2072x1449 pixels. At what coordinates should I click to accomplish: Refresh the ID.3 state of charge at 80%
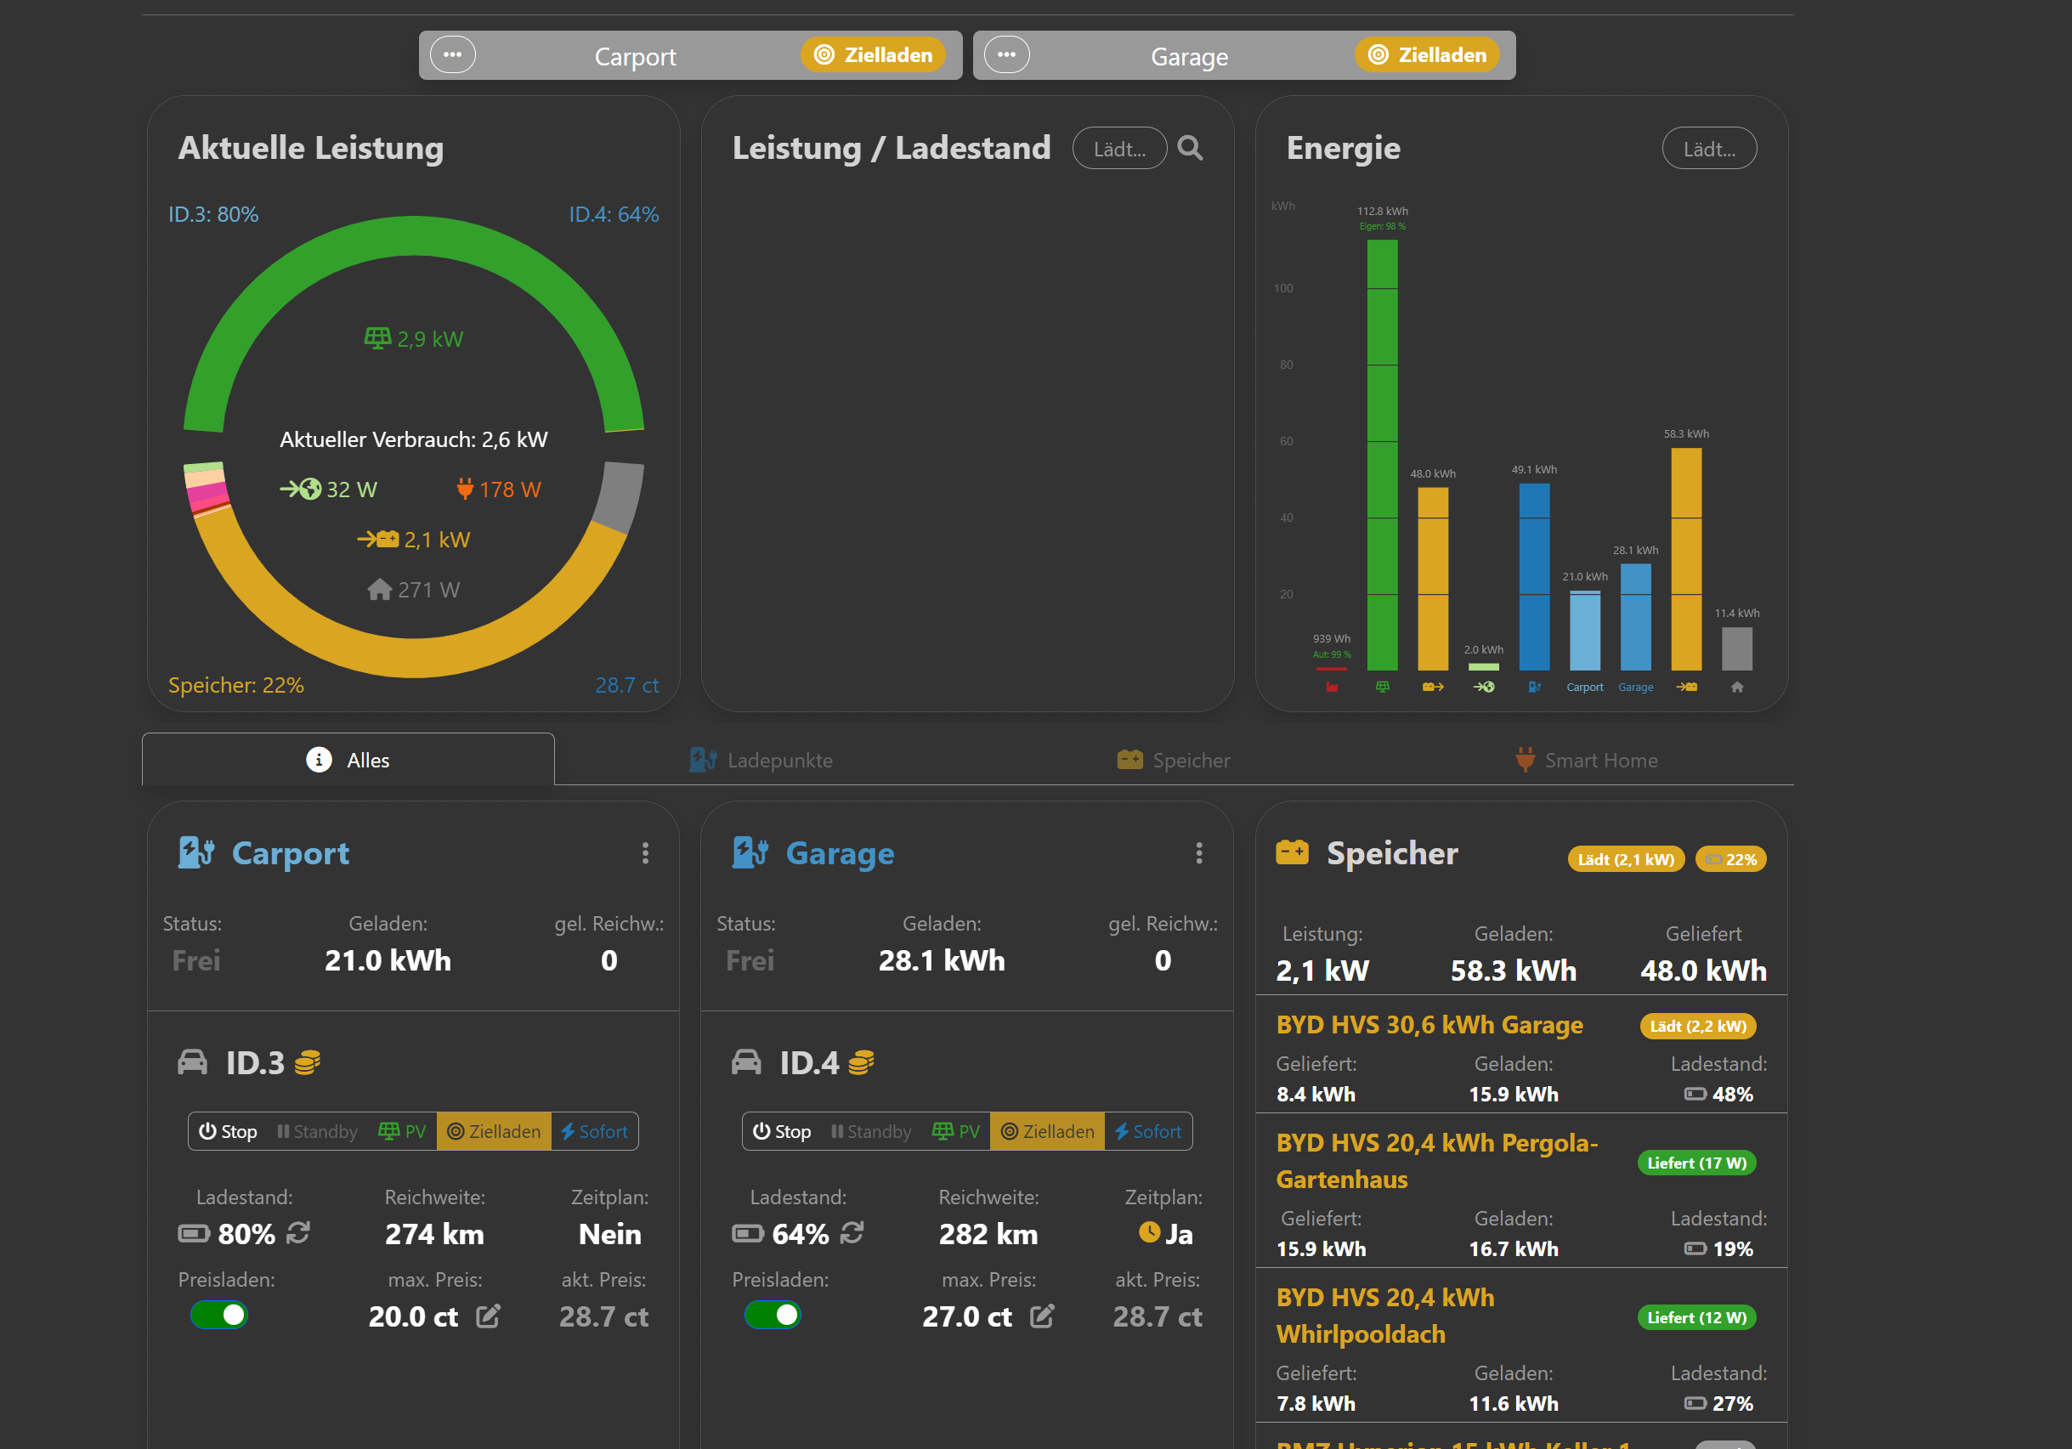click(x=297, y=1232)
